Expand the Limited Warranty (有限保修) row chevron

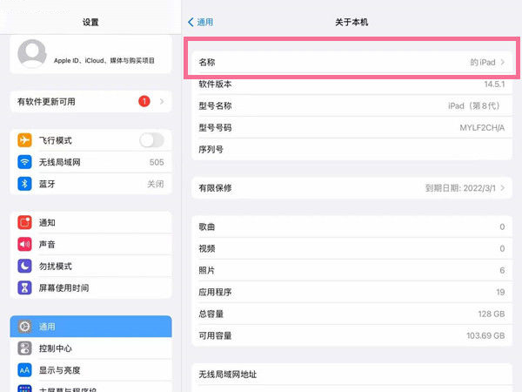pyautogui.click(x=502, y=187)
